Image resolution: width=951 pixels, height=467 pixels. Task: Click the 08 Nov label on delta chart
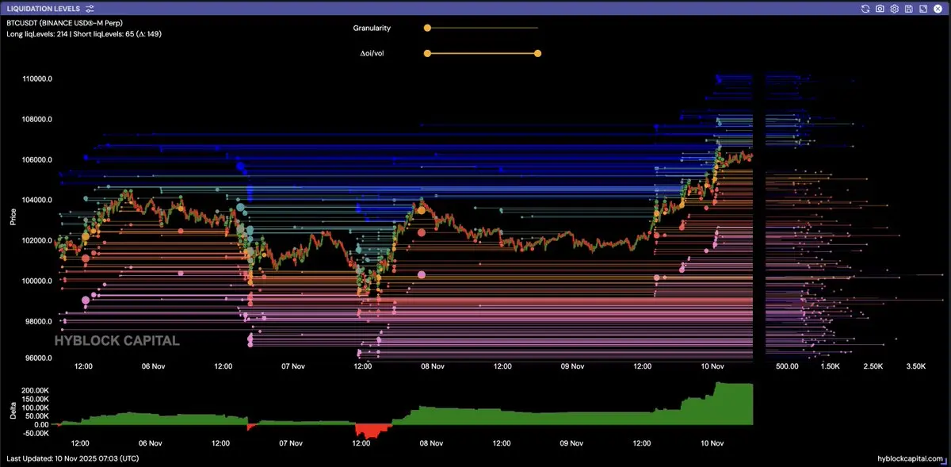click(x=430, y=443)
